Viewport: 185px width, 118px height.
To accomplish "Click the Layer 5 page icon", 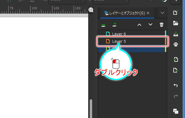I will click(108, 41).
